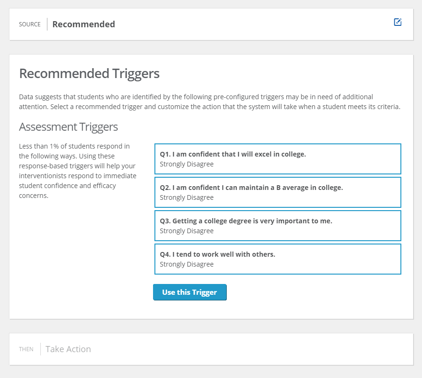Click the THEN label in the action bar
422x378 pixels.
point(26,349)
